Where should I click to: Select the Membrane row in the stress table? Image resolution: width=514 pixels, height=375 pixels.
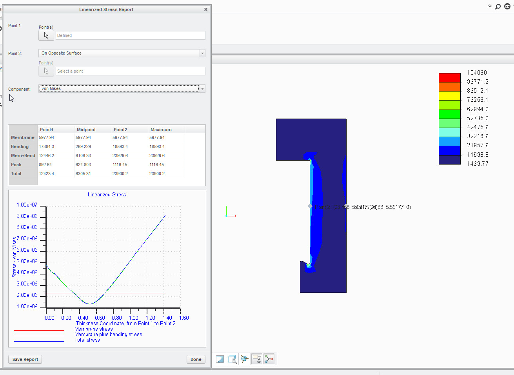[x=22, y=137]
